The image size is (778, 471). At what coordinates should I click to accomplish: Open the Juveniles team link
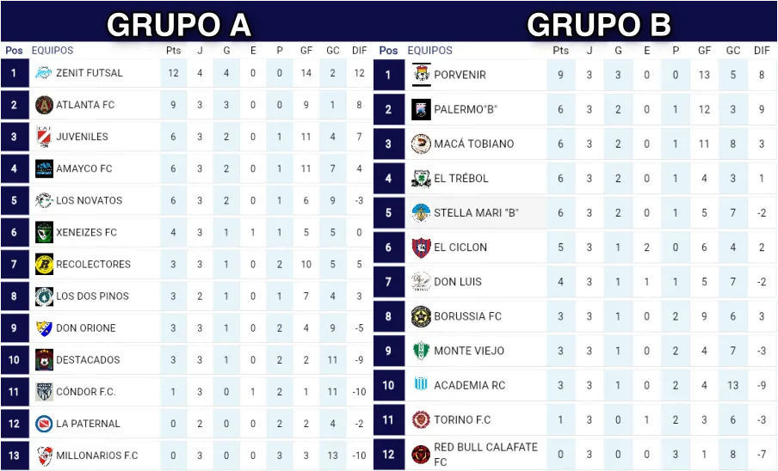point(82,137)
